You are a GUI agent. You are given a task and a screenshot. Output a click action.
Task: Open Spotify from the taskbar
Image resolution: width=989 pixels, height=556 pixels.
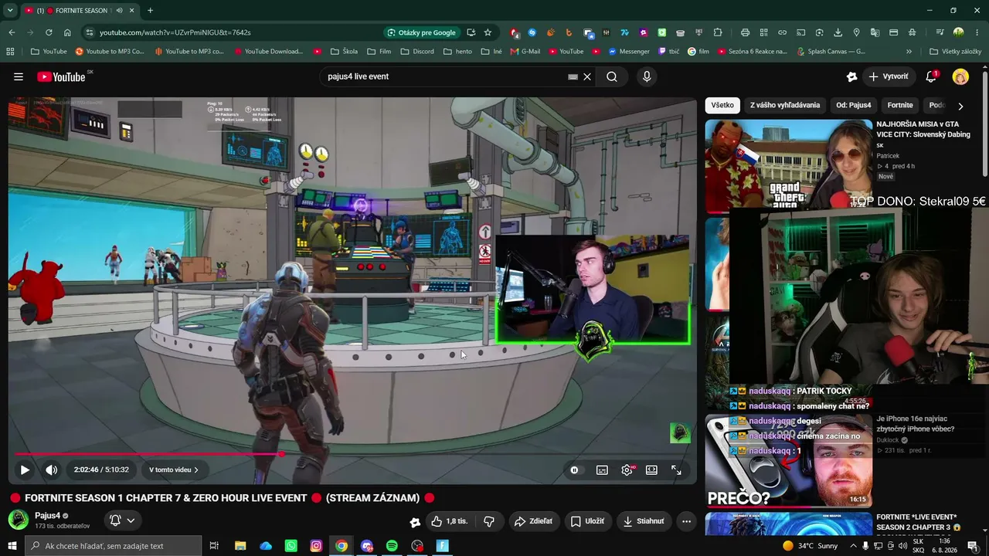tap(392, 546)
